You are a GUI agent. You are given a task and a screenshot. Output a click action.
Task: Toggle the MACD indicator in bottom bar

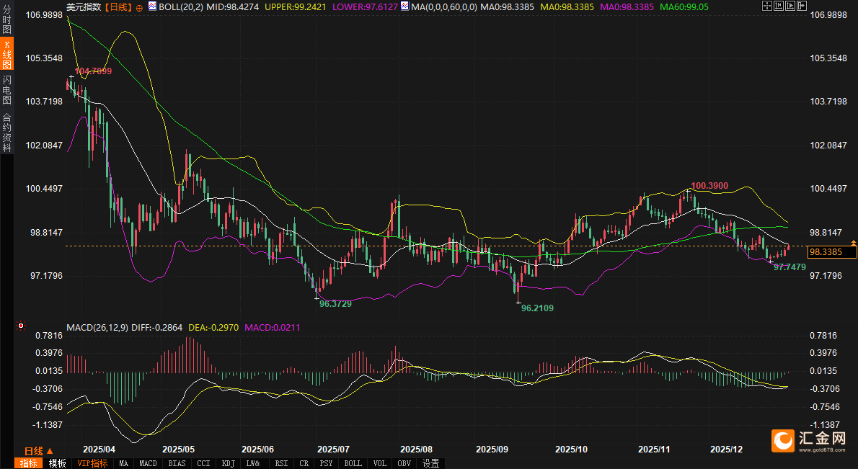(x=148, y=463)
